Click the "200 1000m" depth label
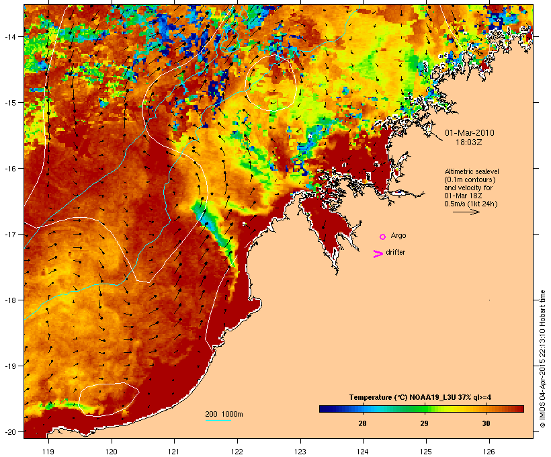Screen dimensions: 551x457 [224, 414]
